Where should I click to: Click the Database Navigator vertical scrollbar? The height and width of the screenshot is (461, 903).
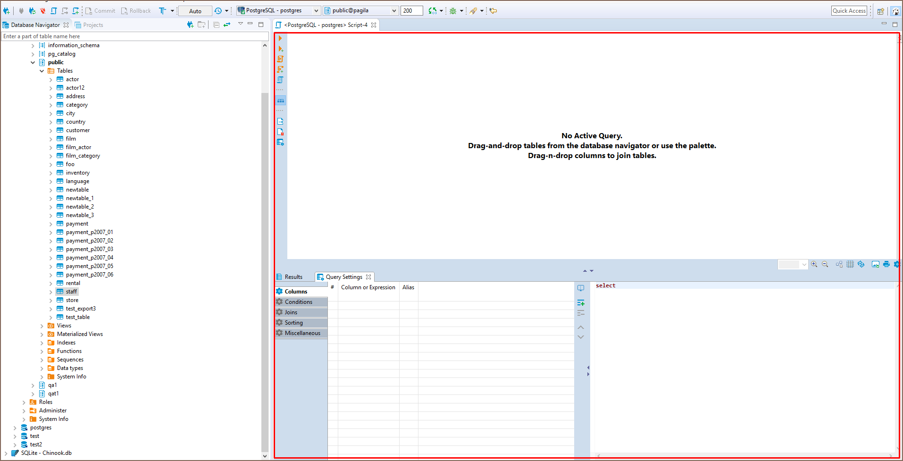[x=265, y=236]
